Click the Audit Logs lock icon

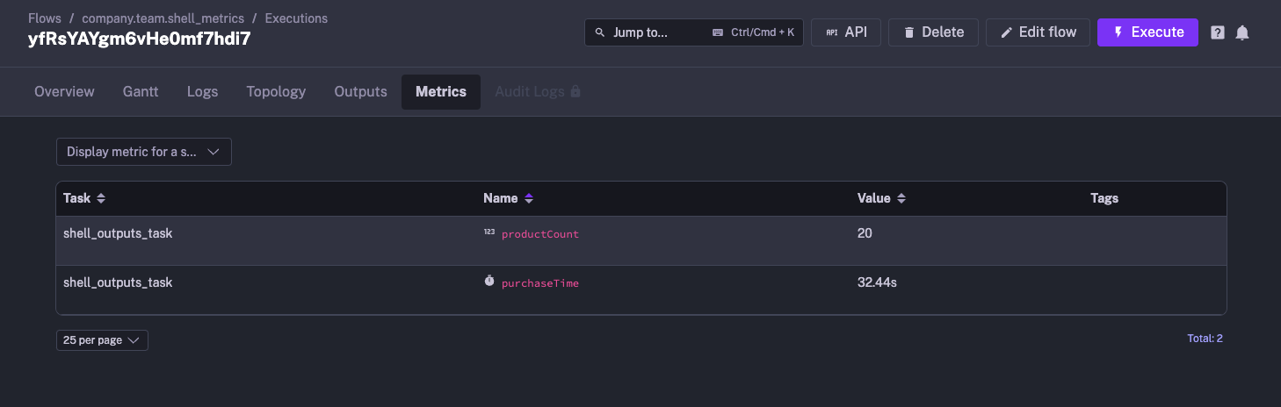575,91
